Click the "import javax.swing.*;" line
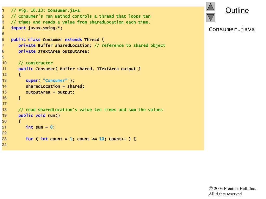This screenshot has width=266, height=199. (37, 28)
